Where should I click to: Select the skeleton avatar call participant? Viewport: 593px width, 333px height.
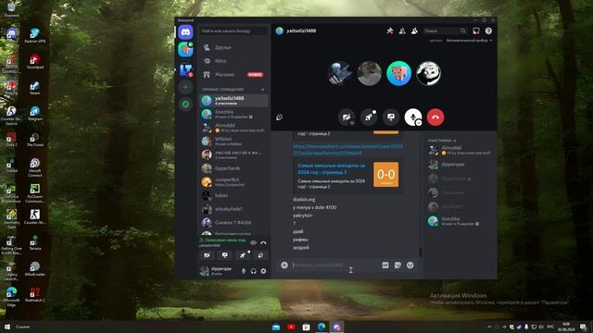click(340, 74)
